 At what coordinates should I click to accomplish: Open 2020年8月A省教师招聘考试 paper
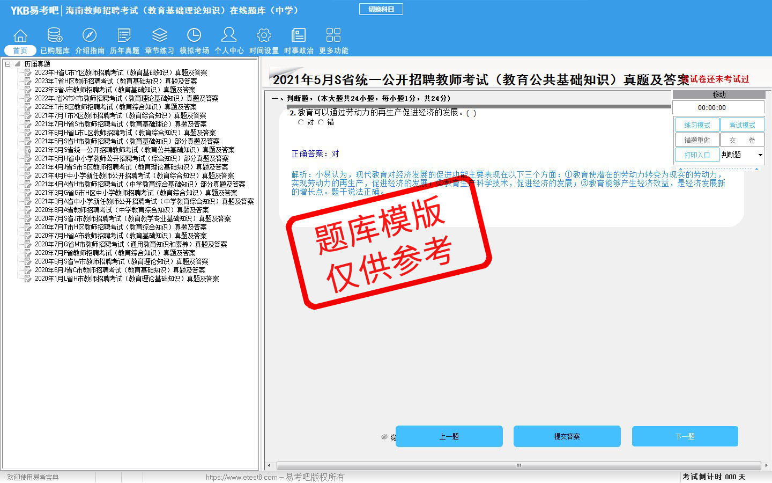coord(122,210)
